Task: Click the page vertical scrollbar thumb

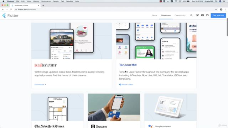Action: tap(227, 27)
